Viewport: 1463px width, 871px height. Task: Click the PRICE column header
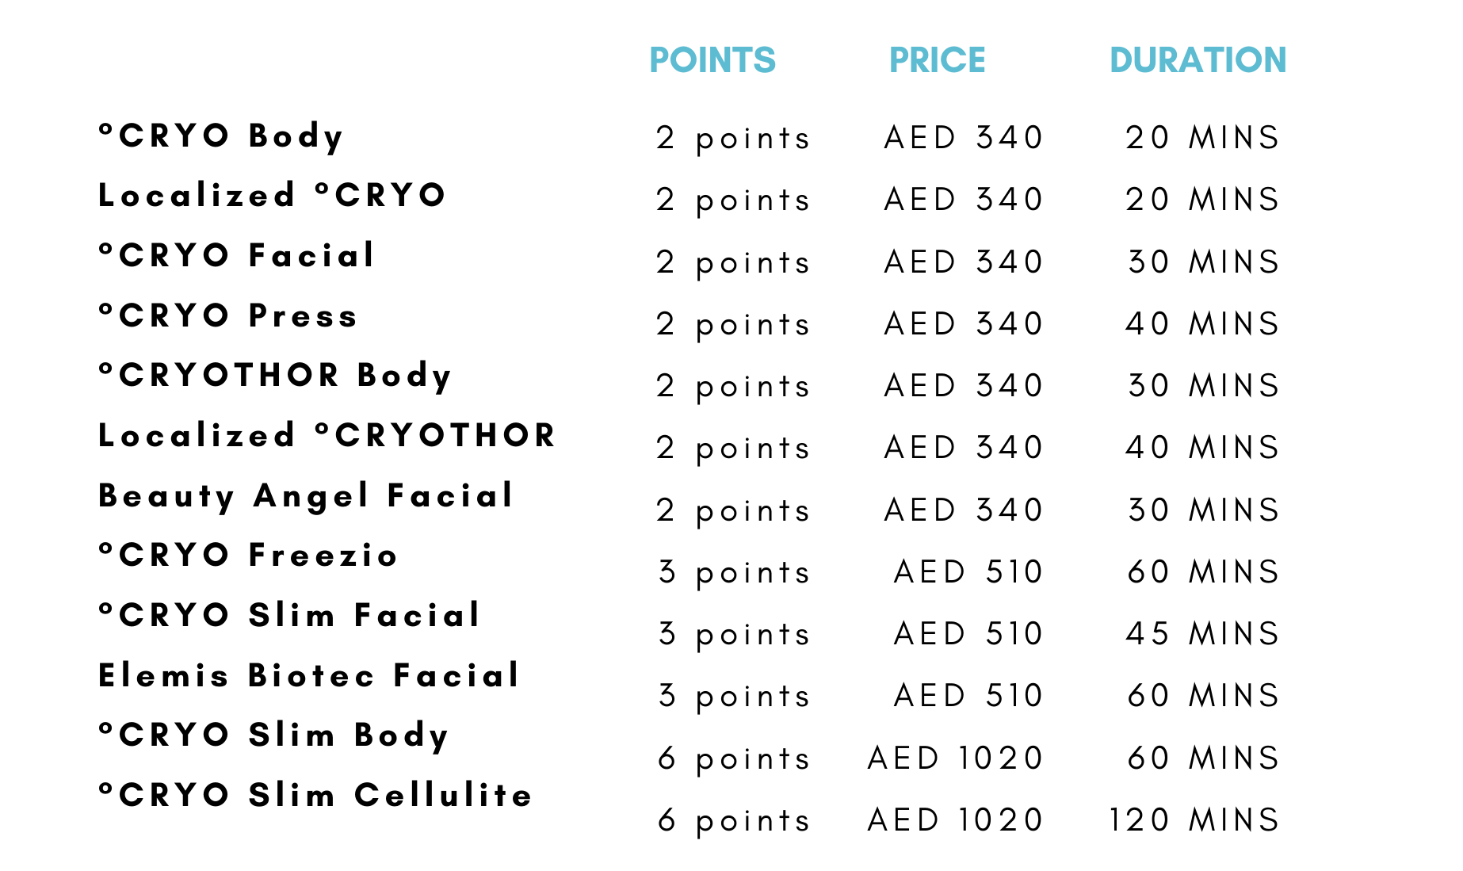(937, 60)
